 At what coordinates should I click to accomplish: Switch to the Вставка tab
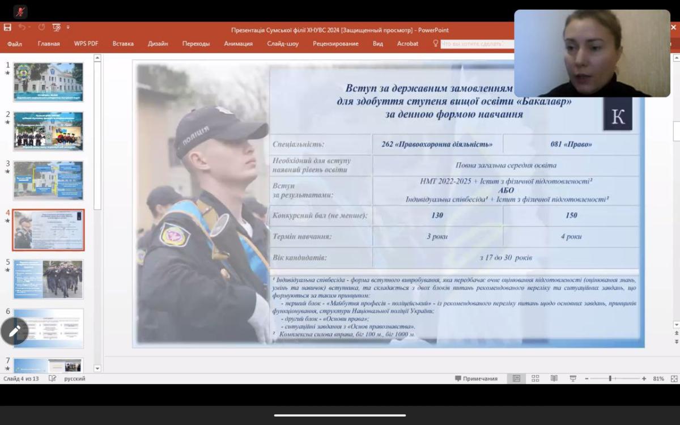click(123, 44)
